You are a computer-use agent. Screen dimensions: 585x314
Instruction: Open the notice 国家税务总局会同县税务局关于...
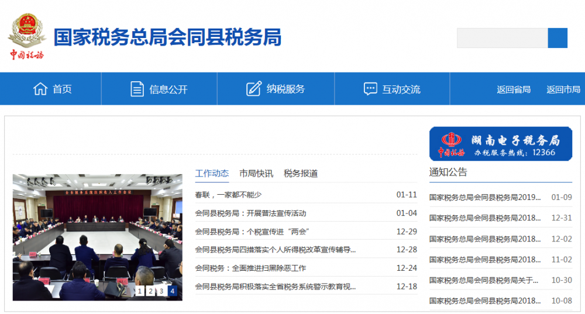point(484,280)
